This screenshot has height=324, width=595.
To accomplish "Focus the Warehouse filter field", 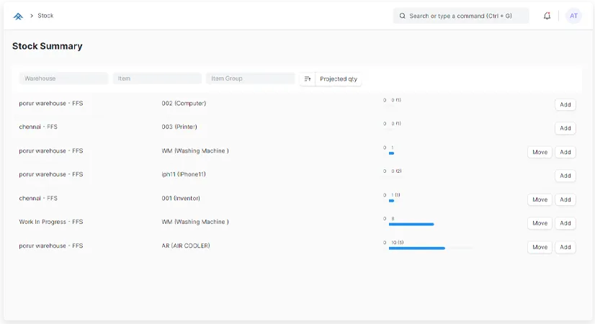I will (63, 78).
